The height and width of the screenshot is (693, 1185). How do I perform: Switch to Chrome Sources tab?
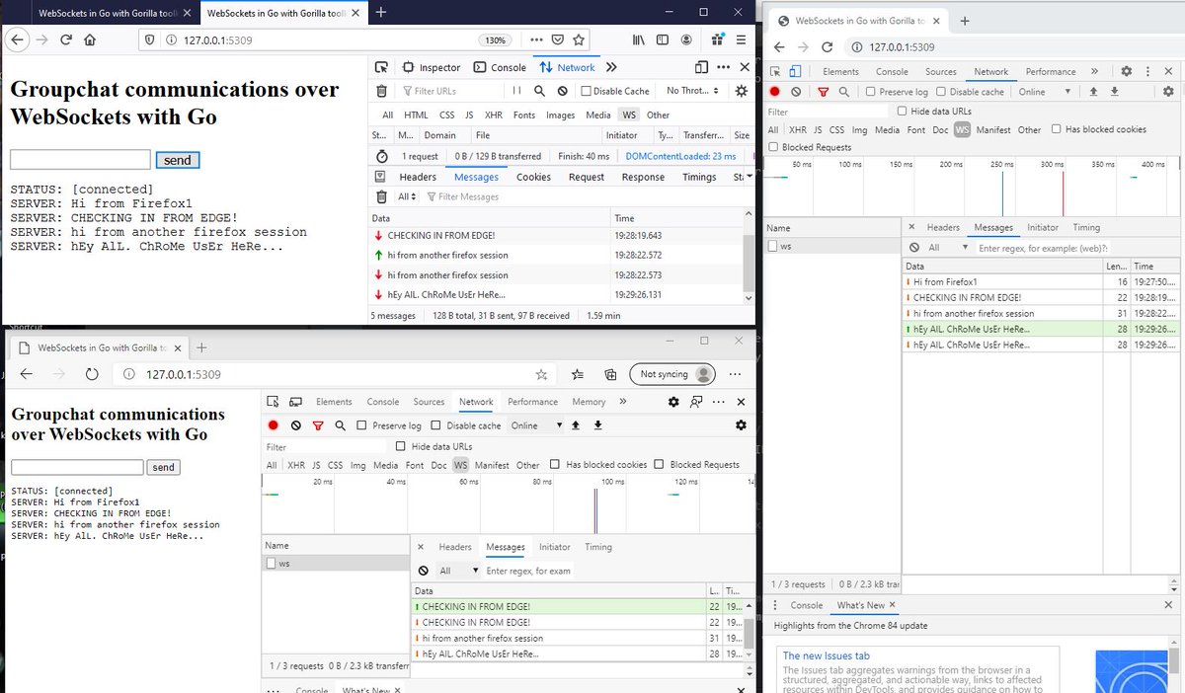click(x=940, y=72)
